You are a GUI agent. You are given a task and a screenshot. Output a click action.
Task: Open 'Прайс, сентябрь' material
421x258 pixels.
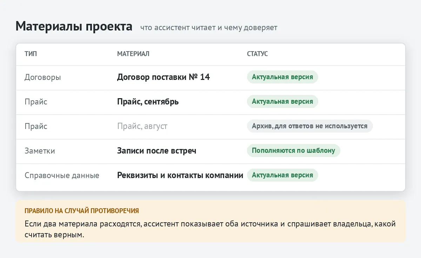click(148, 102)
